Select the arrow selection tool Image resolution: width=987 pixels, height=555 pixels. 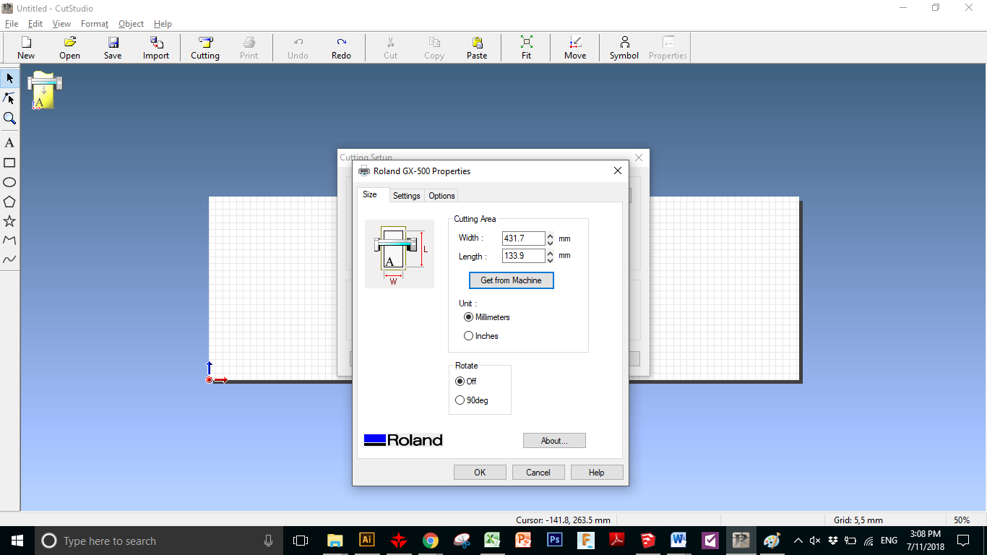(x=9, y=78)
